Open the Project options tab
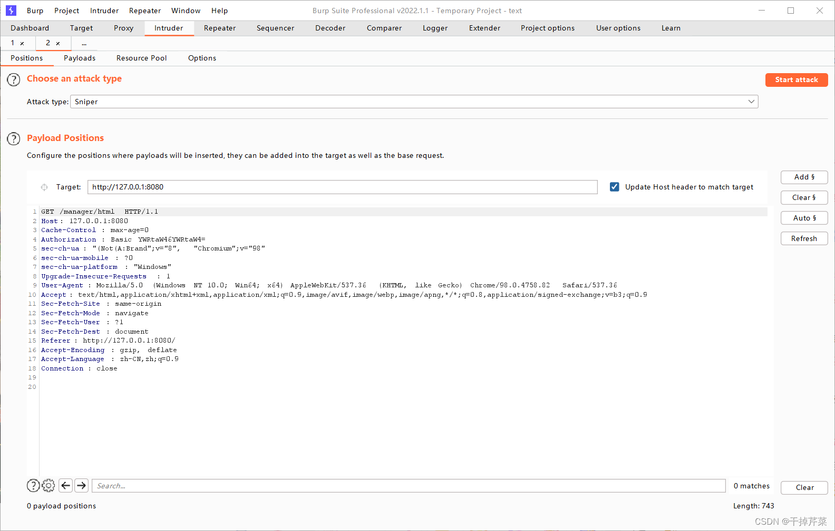Image resolution: width=835 pixels, height=531 pixels. click(x=548, y=28)
